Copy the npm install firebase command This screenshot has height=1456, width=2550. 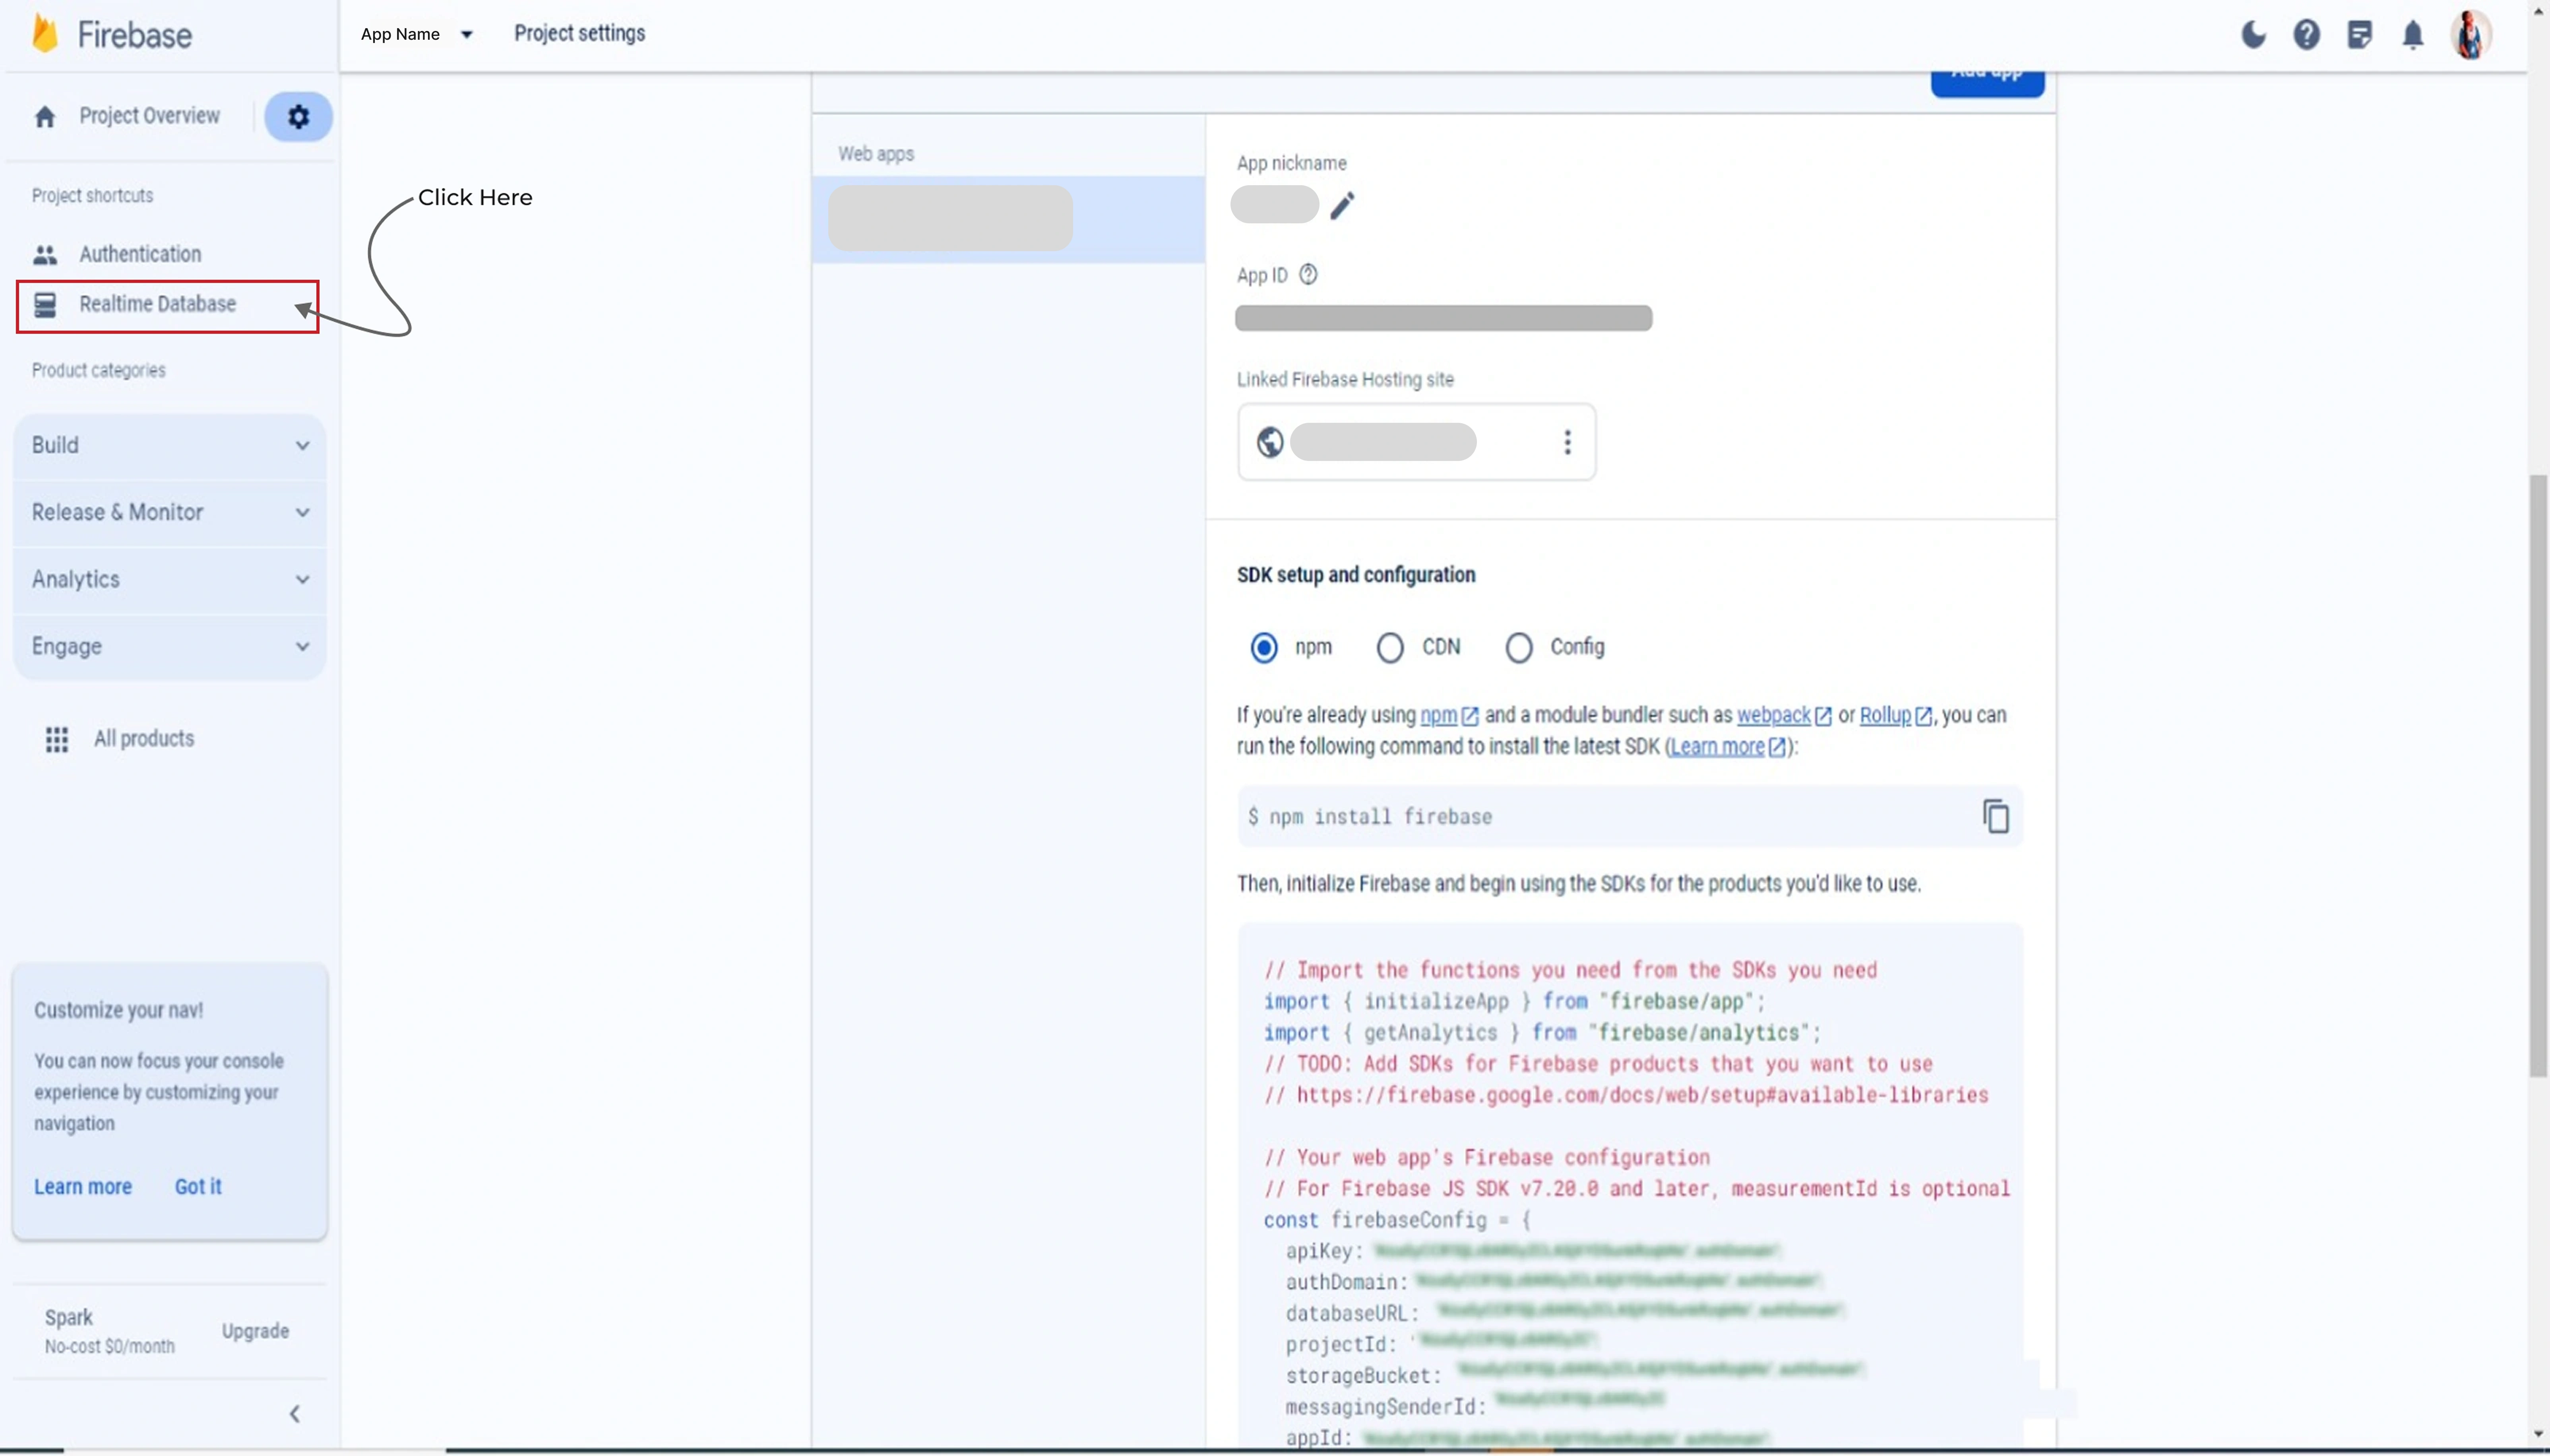[x=1995, y=817]
